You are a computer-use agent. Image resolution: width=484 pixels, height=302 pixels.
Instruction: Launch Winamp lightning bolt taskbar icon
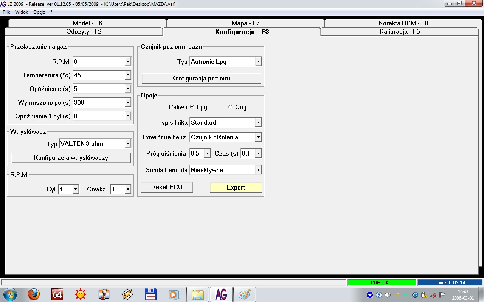coord(127,294)
